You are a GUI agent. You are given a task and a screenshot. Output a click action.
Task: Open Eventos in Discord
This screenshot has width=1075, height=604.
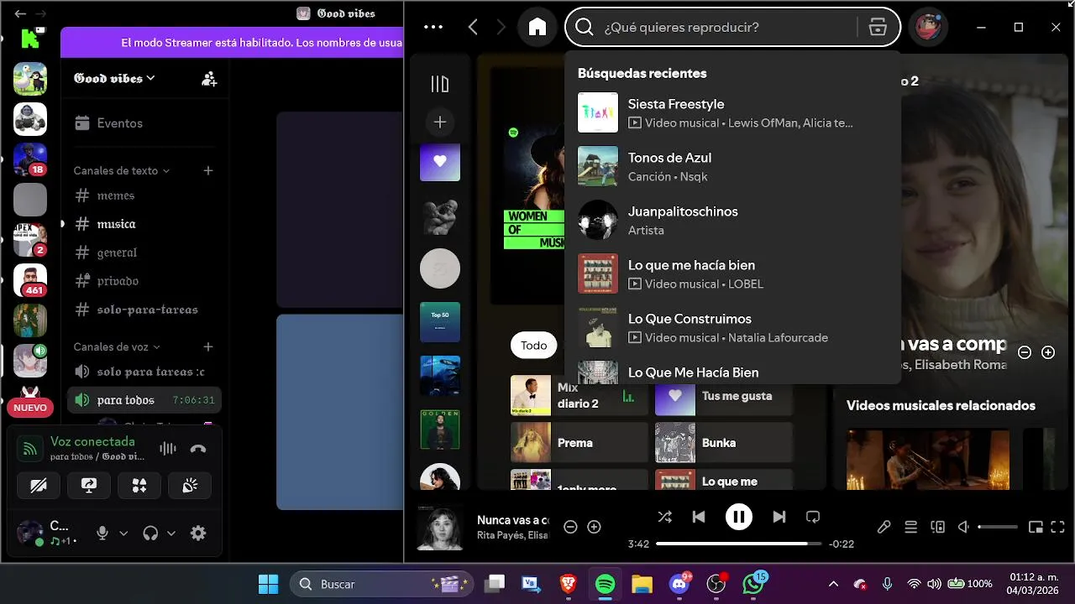(143, 123)
